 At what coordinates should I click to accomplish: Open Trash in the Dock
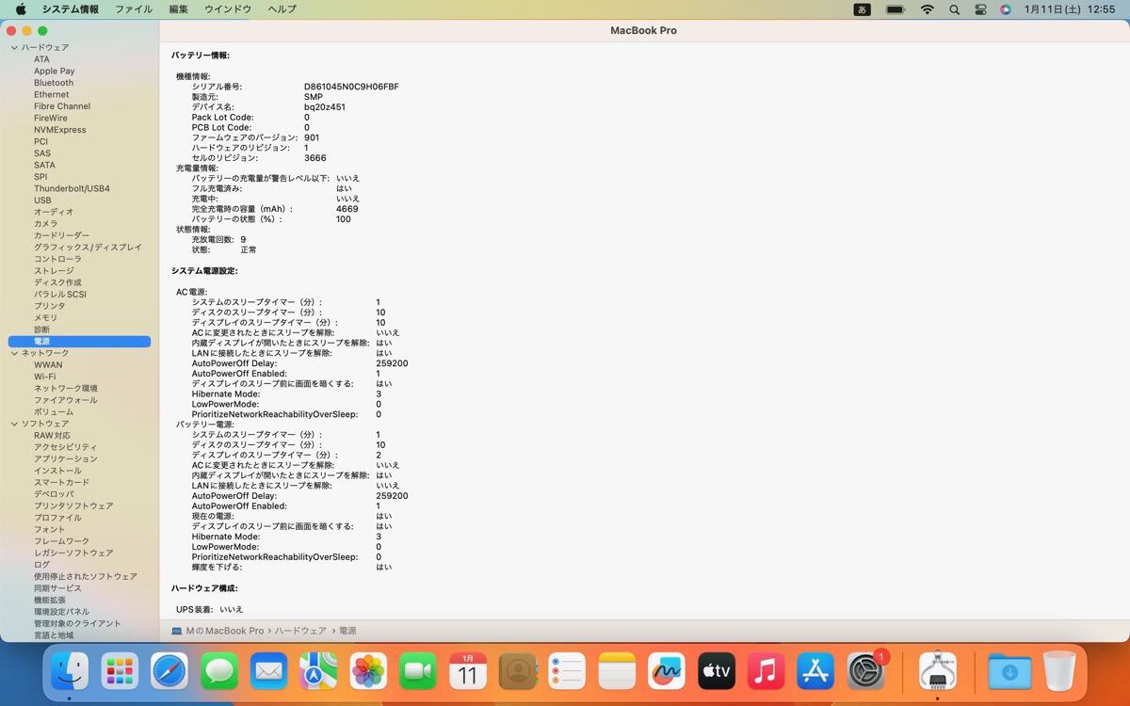pyautogui.click(x=1059, y=671)
